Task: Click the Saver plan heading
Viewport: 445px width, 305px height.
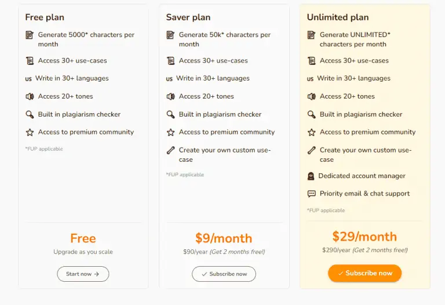Action: (x=188, y=17)
